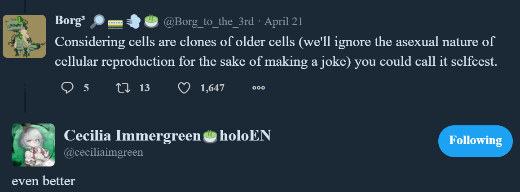Image resolution: width=520 pixels, height=192 pixels.
Task: Click the magnifying glass emoji beside Borg³
Action: 97,21
